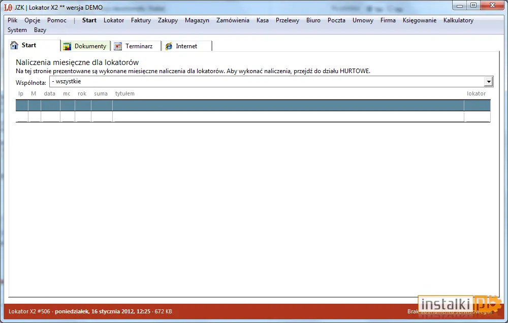Click the suma column header
The image size is (508, 323).
(101, 93)
